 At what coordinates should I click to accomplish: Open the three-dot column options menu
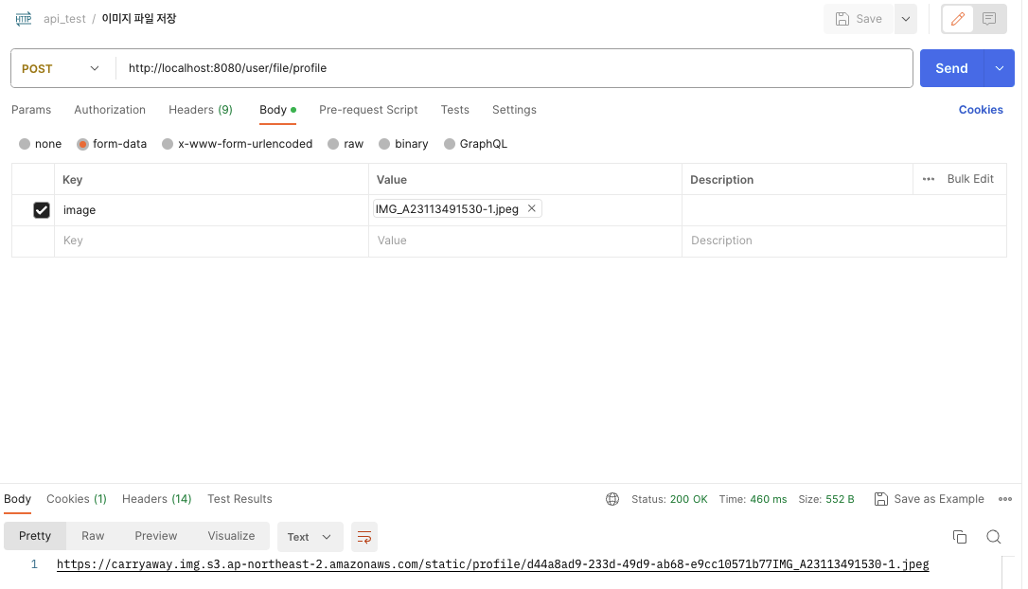click(929, 179)
